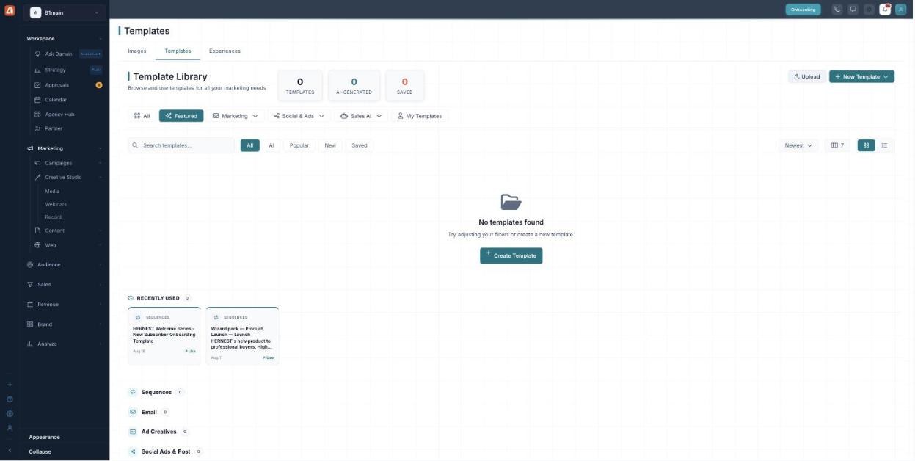Click the Onboarding button
This screenshot has width=915, height=461.
click(x=803, y=10)
